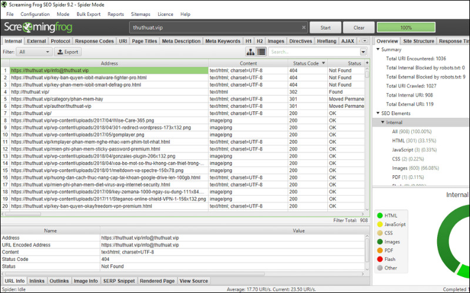This screenshot has height=293, width=470.
Task: Click the PDF orange legend dot
Action: tap(380, 250)
